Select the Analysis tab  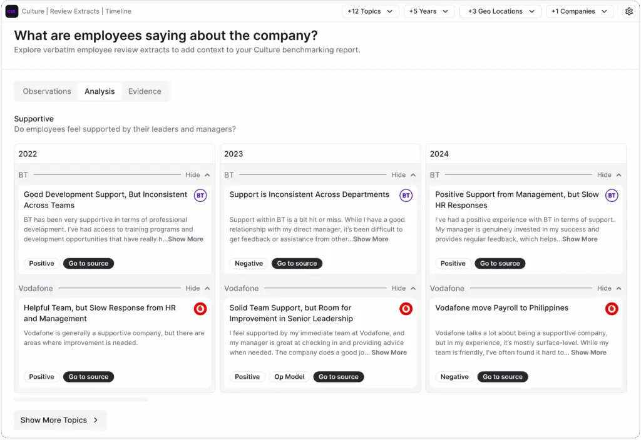coord(100,91)
